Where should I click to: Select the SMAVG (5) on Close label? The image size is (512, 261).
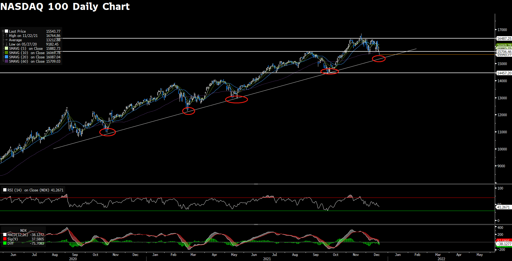(26, 48)
